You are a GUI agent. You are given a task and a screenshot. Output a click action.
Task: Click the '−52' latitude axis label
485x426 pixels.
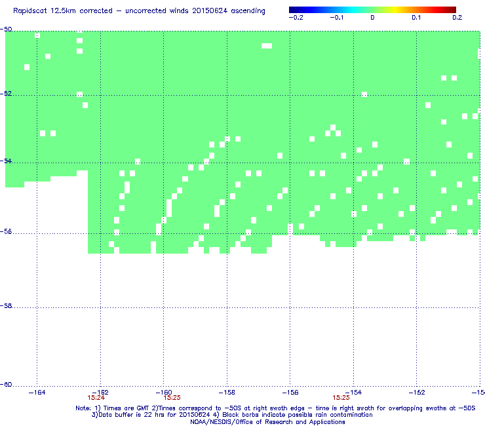tap(6, 94)
